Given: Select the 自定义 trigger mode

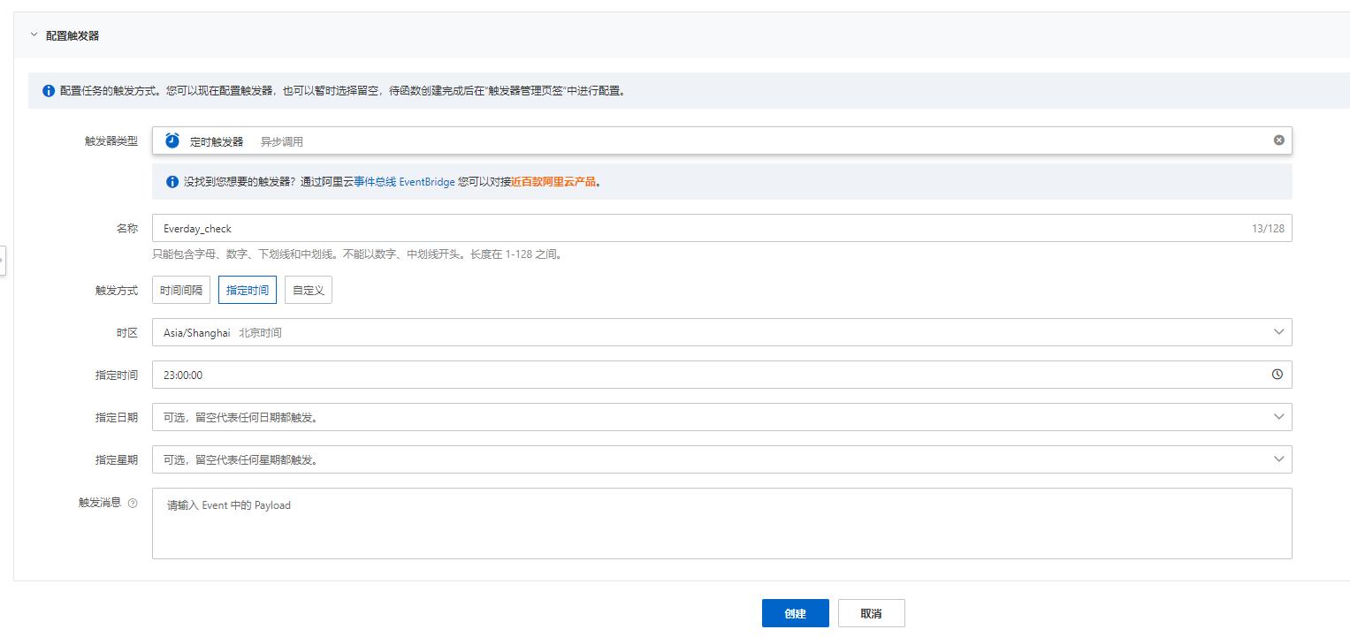Looking at the screenshot, I should coord(308,289).
